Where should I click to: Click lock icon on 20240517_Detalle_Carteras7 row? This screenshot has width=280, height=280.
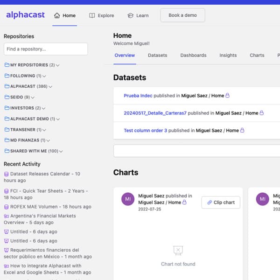pyautogui.click(x=261, y=112)
